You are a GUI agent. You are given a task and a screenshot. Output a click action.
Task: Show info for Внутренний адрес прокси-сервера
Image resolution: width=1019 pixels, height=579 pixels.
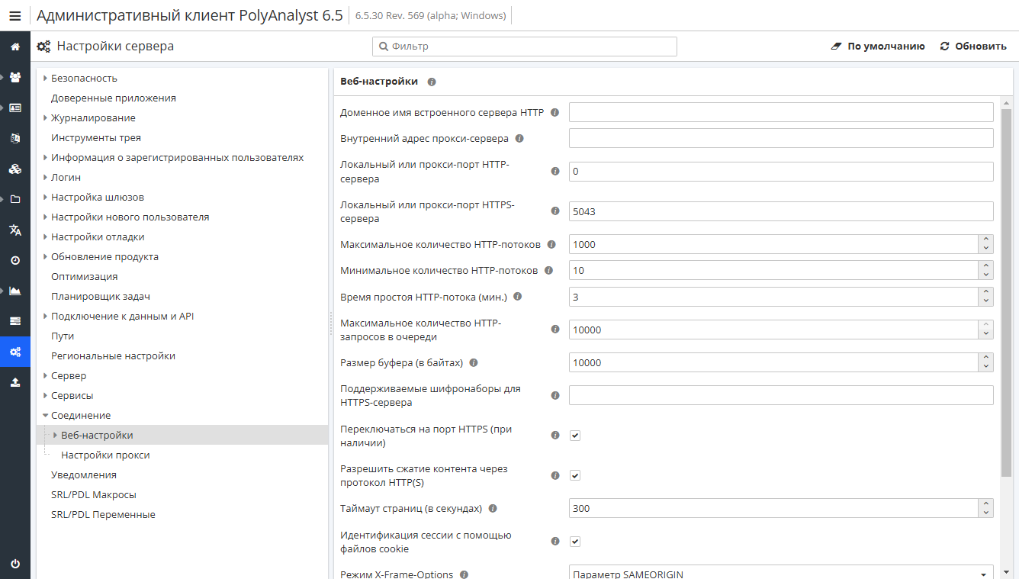519,139
